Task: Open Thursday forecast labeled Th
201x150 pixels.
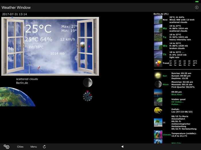Action: click(x=165, y=55)
